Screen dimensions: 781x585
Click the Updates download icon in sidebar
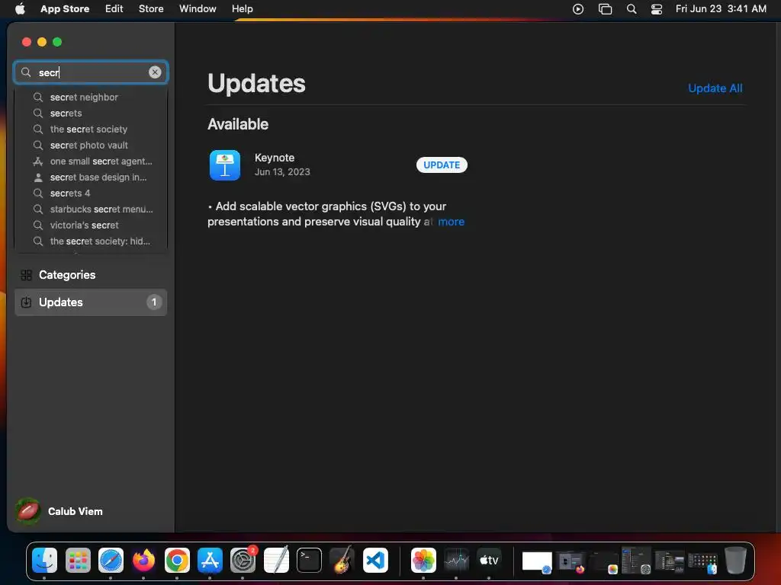point(26,302)
